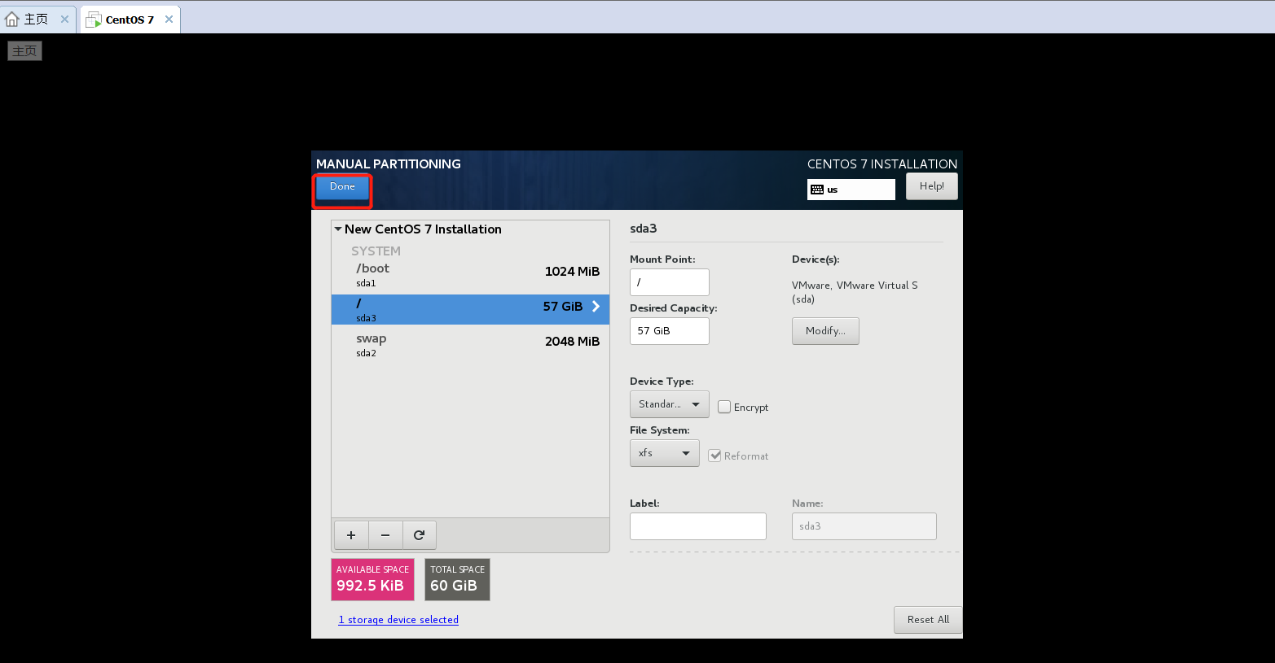This screenshot has height=663, width=1275.
Task: Click the AVAILABLE SPACE 992.5 KiB box
Action: 372,579
